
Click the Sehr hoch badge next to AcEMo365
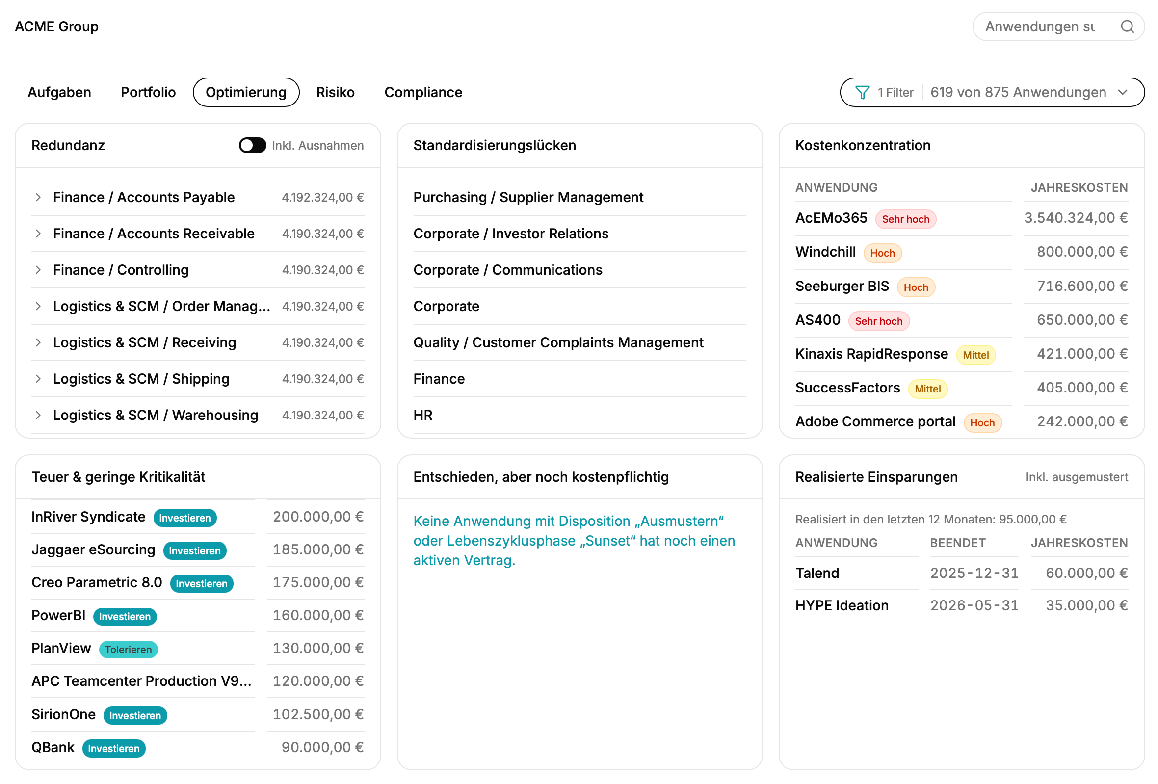click(x=905, y=219)
